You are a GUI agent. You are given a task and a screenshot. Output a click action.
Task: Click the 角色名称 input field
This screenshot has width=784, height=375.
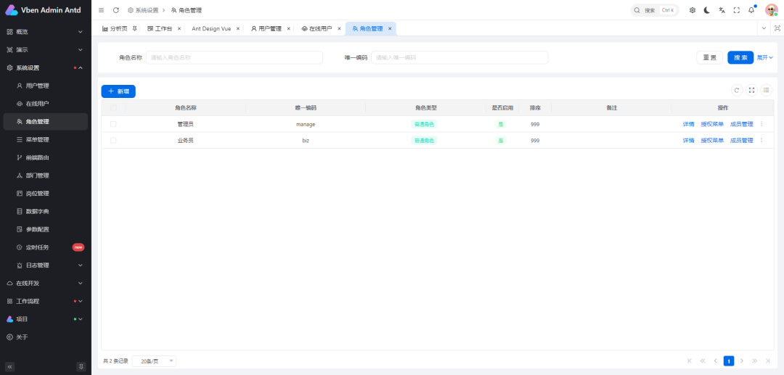tap(234, 57)
